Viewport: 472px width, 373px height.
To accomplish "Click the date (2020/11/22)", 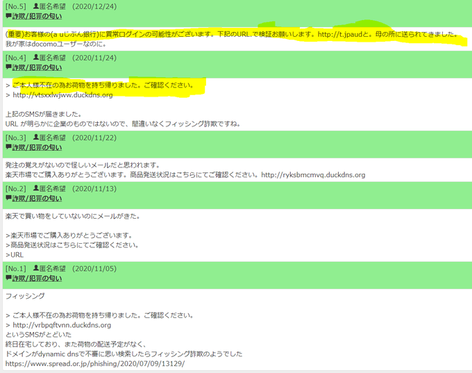I will (94, 138).
